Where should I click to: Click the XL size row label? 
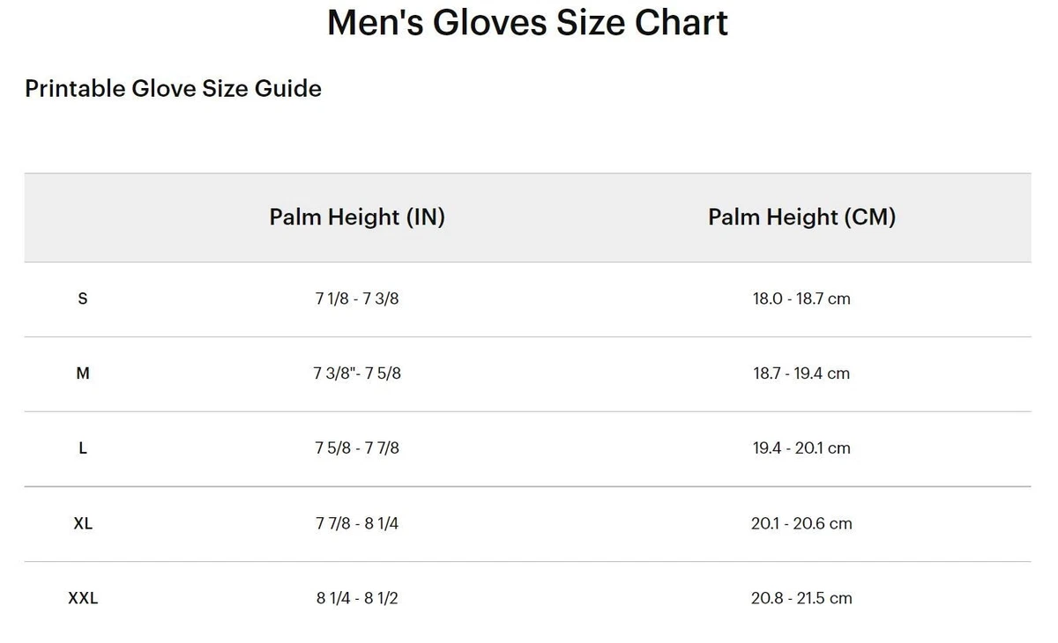coord(83,523)
